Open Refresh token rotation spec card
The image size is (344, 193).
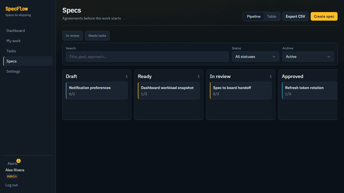click(310, 91)
